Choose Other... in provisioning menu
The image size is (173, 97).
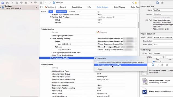pyautogui.click(x=121, y=69)
